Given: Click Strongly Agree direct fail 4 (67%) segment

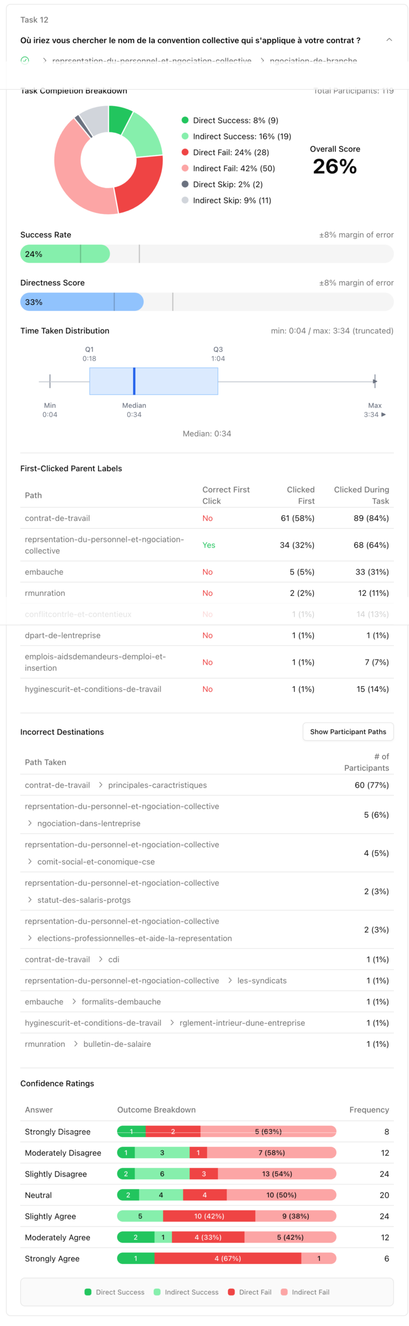Looking at the screenshot, I should tap(228, 1258).
